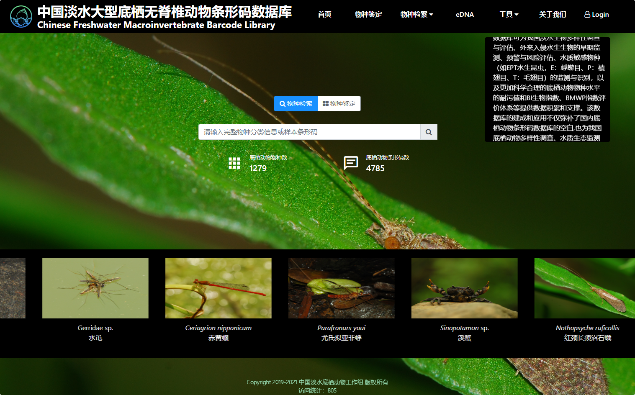Image resolution: width=635 pixels, height=395 pixels.
Task: Click the Ceriagrion nipponicum species name
Action: click(219, 328)
